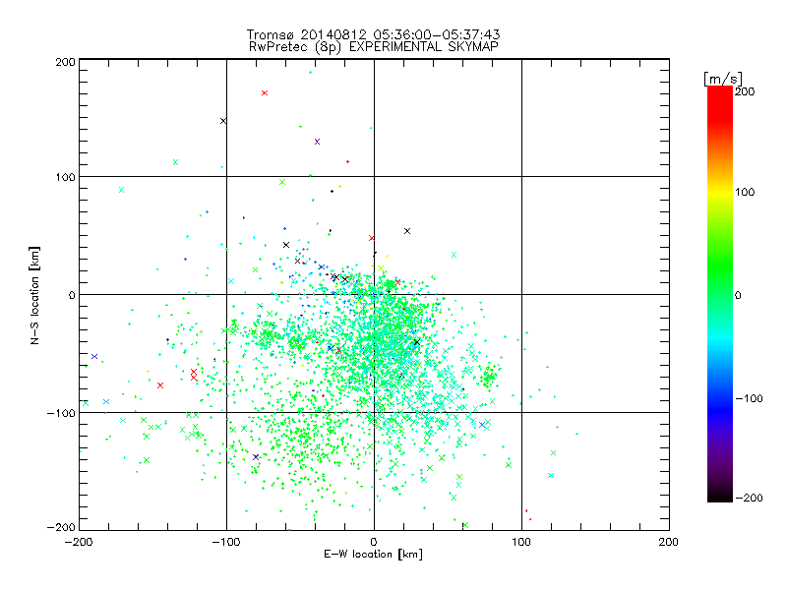Click the y-axis tick label '100'
The height and width of the screenshot is (590, 787).
[65, 177]
